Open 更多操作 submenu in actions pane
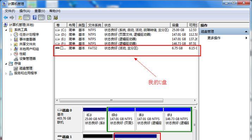 (224, 38)
